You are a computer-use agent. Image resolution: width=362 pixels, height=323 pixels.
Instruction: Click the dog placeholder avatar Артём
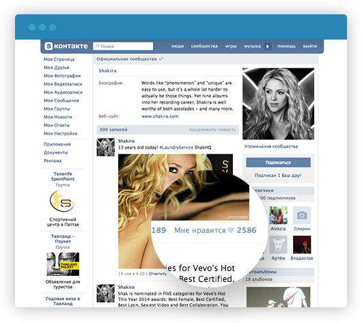278,244
